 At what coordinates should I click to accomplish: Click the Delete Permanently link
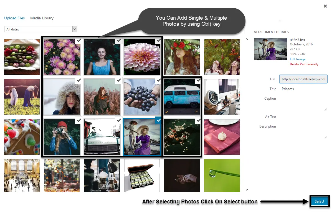pyautogui.click(x=304, y=64)
